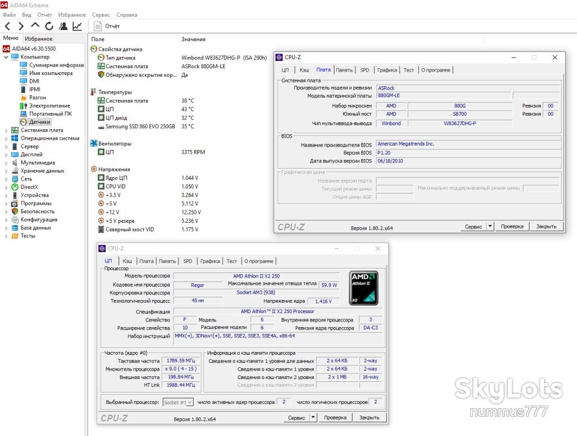Select the IPMI tree item icon

[x=24, y=89]
